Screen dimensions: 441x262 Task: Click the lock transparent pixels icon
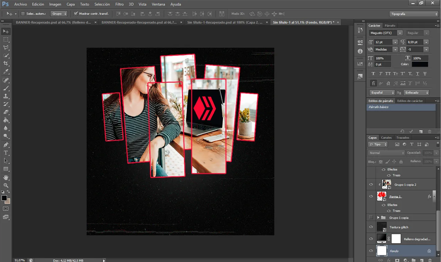(381, 162)
